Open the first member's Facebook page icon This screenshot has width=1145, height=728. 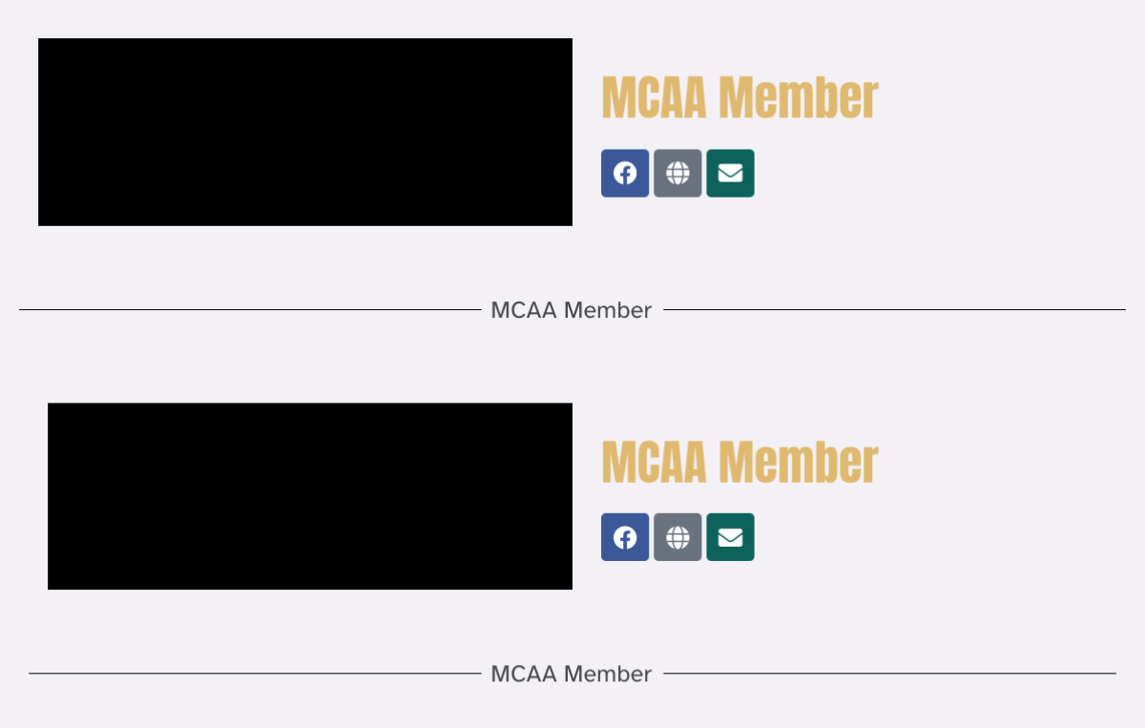(x=625, y=173)
